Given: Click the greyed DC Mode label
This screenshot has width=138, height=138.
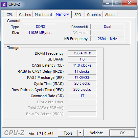Looking at the screenshot, I should 80,33.
